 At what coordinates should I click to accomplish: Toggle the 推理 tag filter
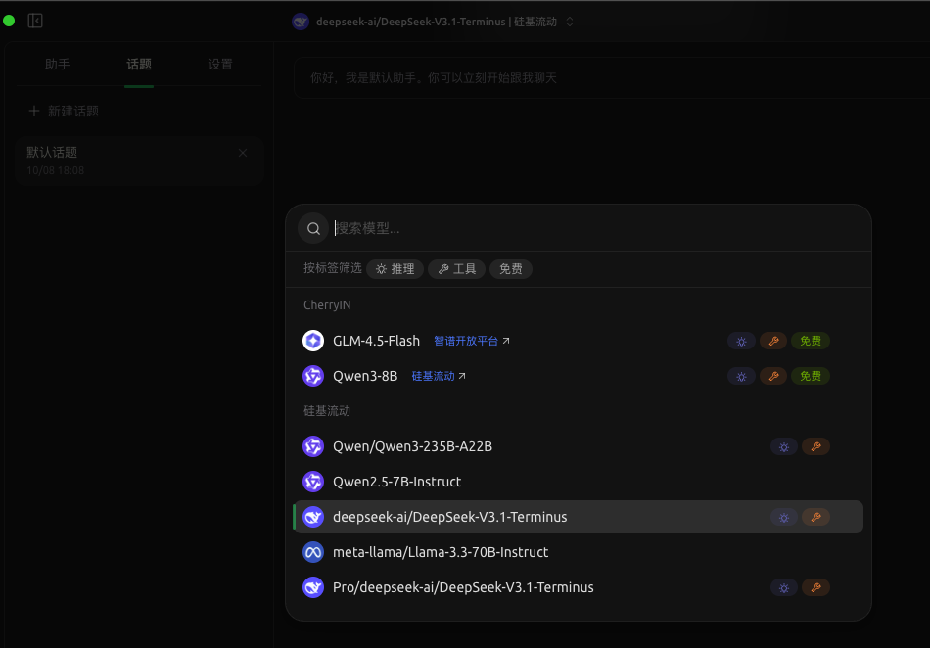395,269
